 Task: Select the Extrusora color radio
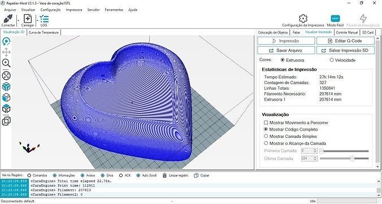point(283,60)
